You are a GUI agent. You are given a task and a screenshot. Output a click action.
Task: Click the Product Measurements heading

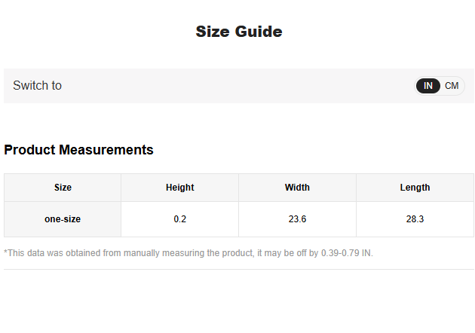point(78,149)
